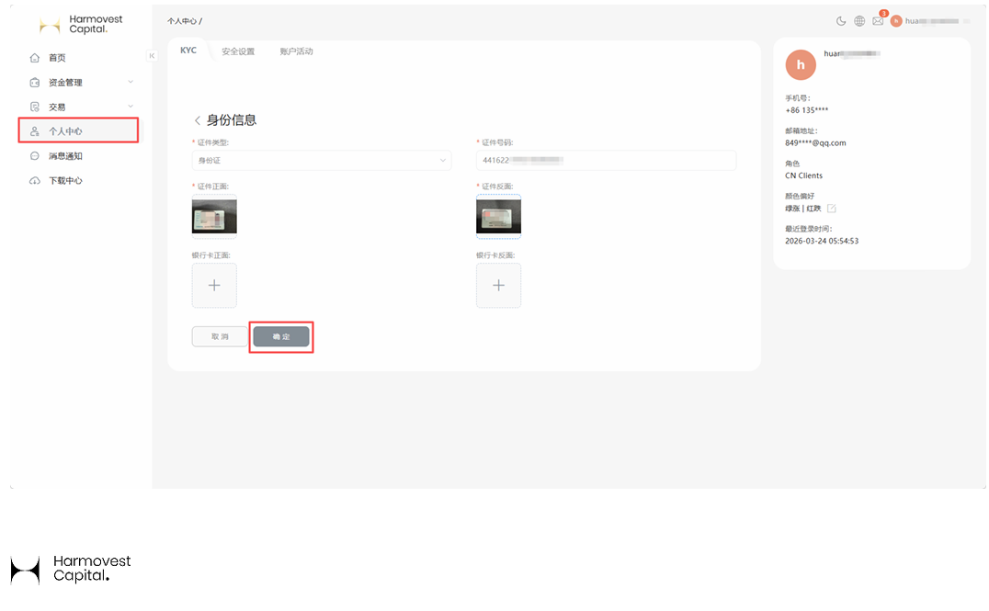
Task: Click the cloud download icon for 下载中心
Action: 35,181
